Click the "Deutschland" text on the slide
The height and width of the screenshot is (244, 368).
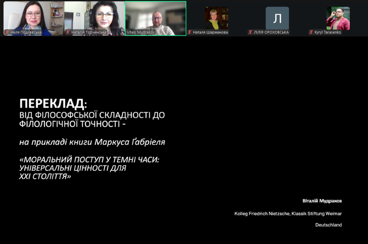click(328, 225)
